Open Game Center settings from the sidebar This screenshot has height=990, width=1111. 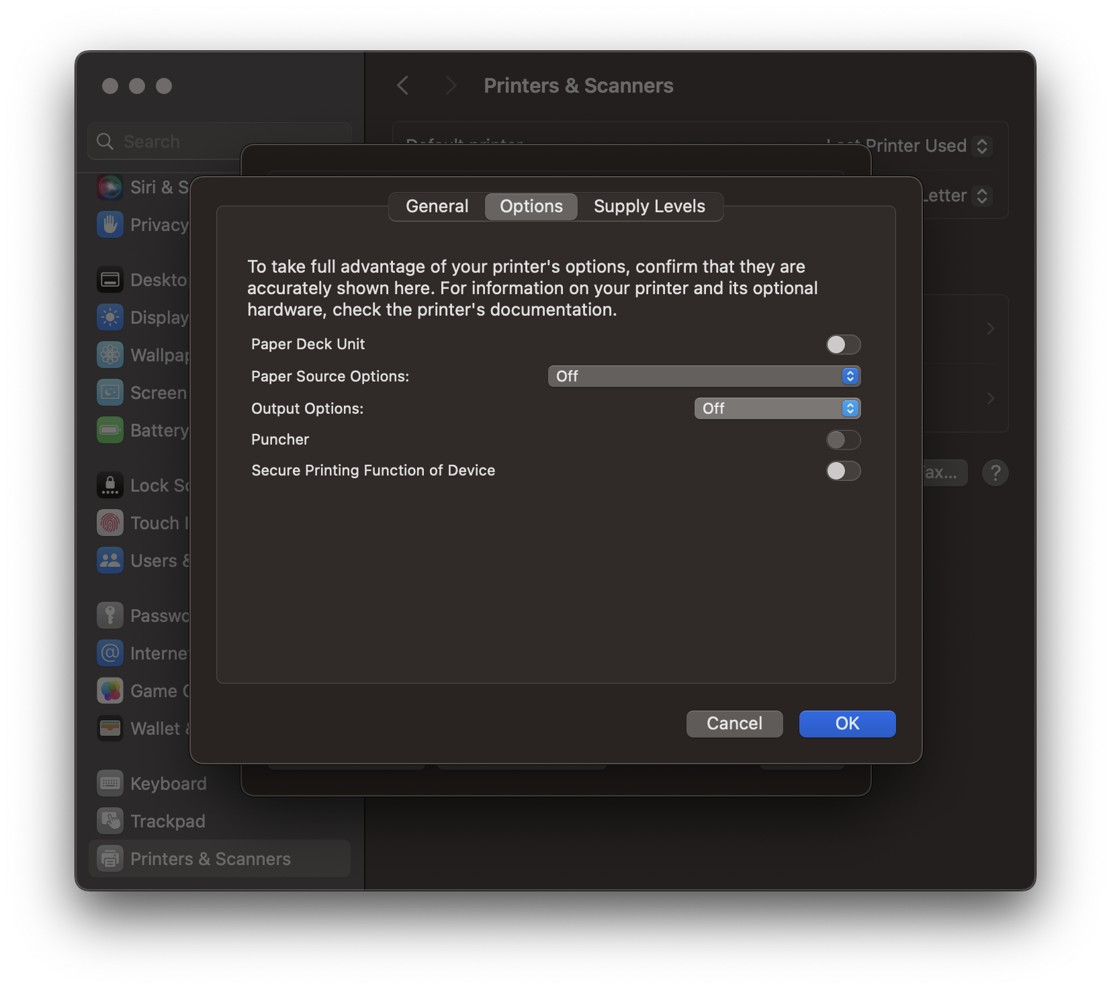[110, 690]
